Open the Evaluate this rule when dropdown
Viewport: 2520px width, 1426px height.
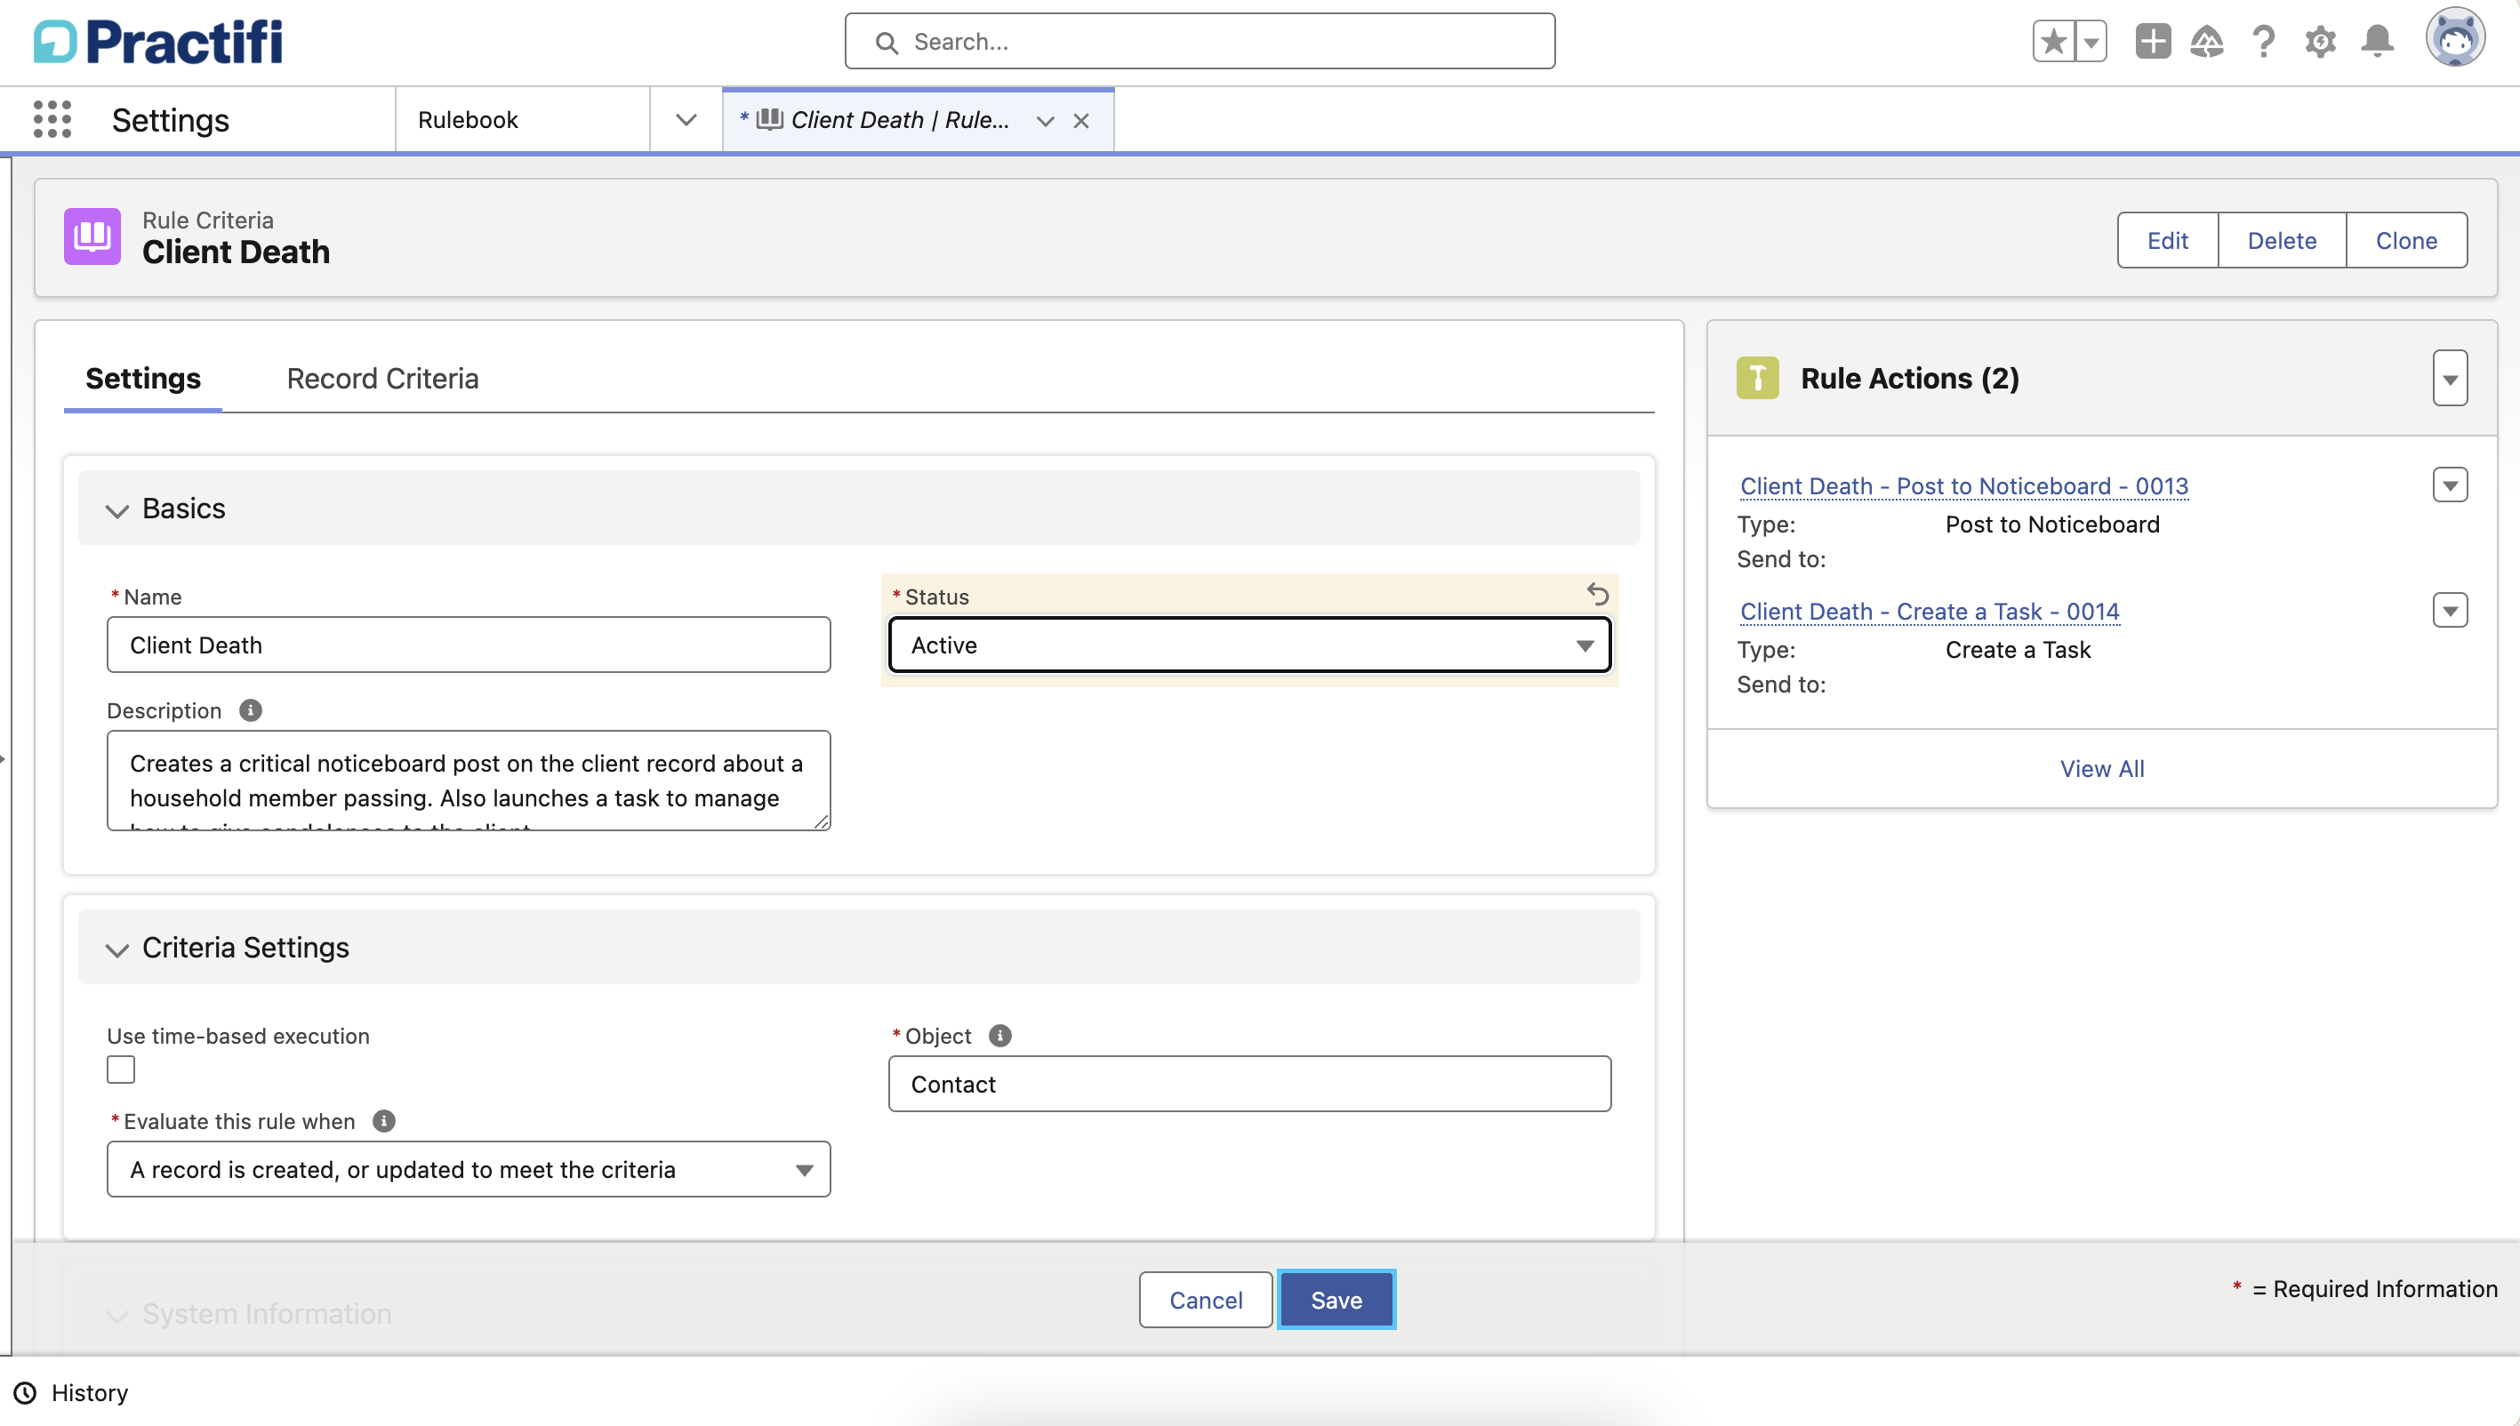coord(468,1169)
